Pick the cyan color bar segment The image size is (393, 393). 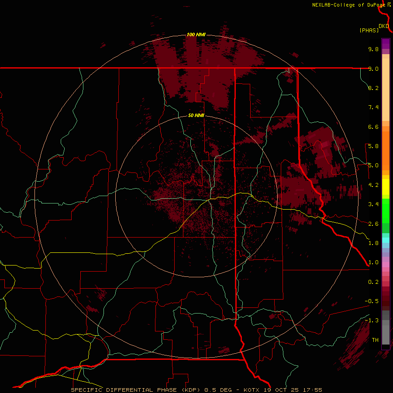(x=386, y=240)
